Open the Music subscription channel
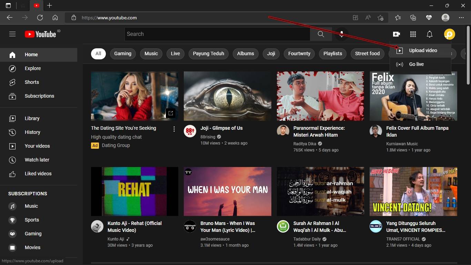 click(39, 206)
